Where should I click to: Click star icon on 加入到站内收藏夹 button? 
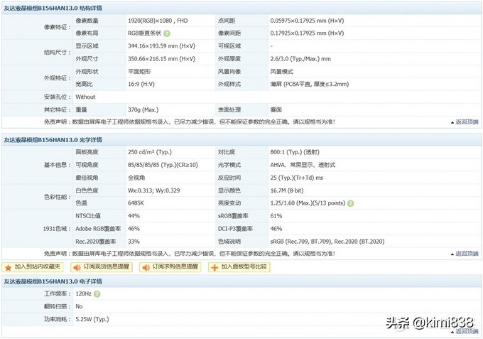(x=9, y=267)
